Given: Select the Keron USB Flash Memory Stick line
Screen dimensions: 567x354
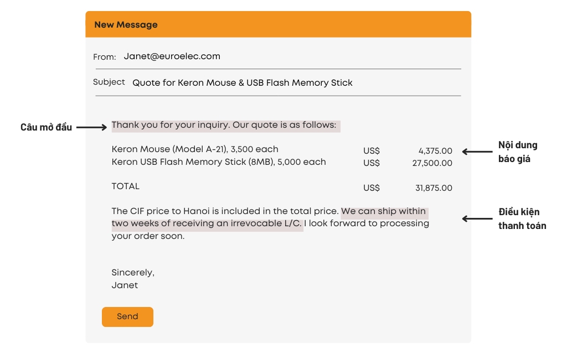Looking at the screenshot, I should [x=219, y=162].
